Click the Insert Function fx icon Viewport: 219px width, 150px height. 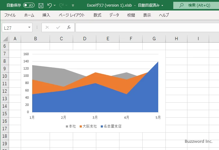coord(69,27)
